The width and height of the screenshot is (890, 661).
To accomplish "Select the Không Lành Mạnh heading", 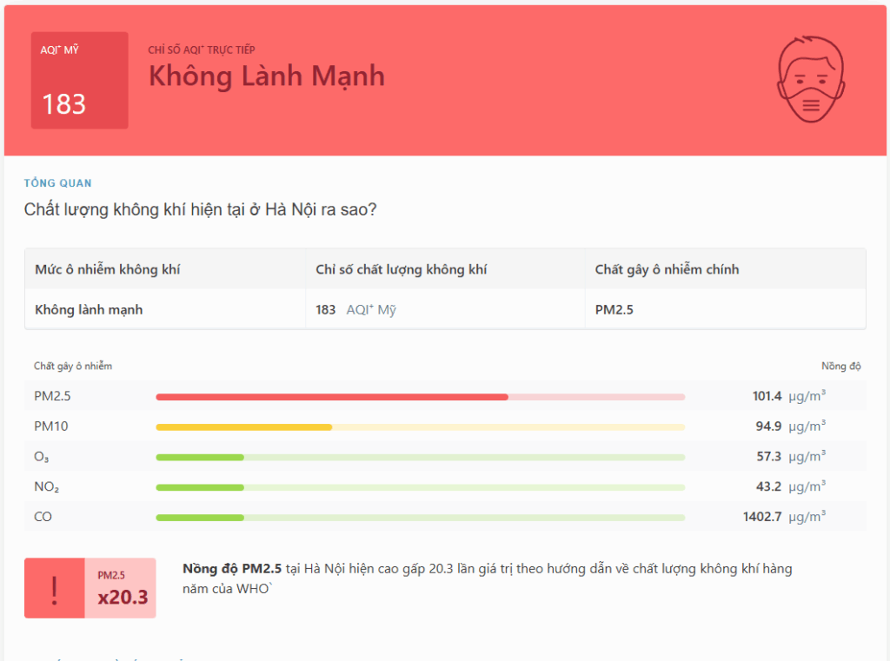I will pos(266,77).
